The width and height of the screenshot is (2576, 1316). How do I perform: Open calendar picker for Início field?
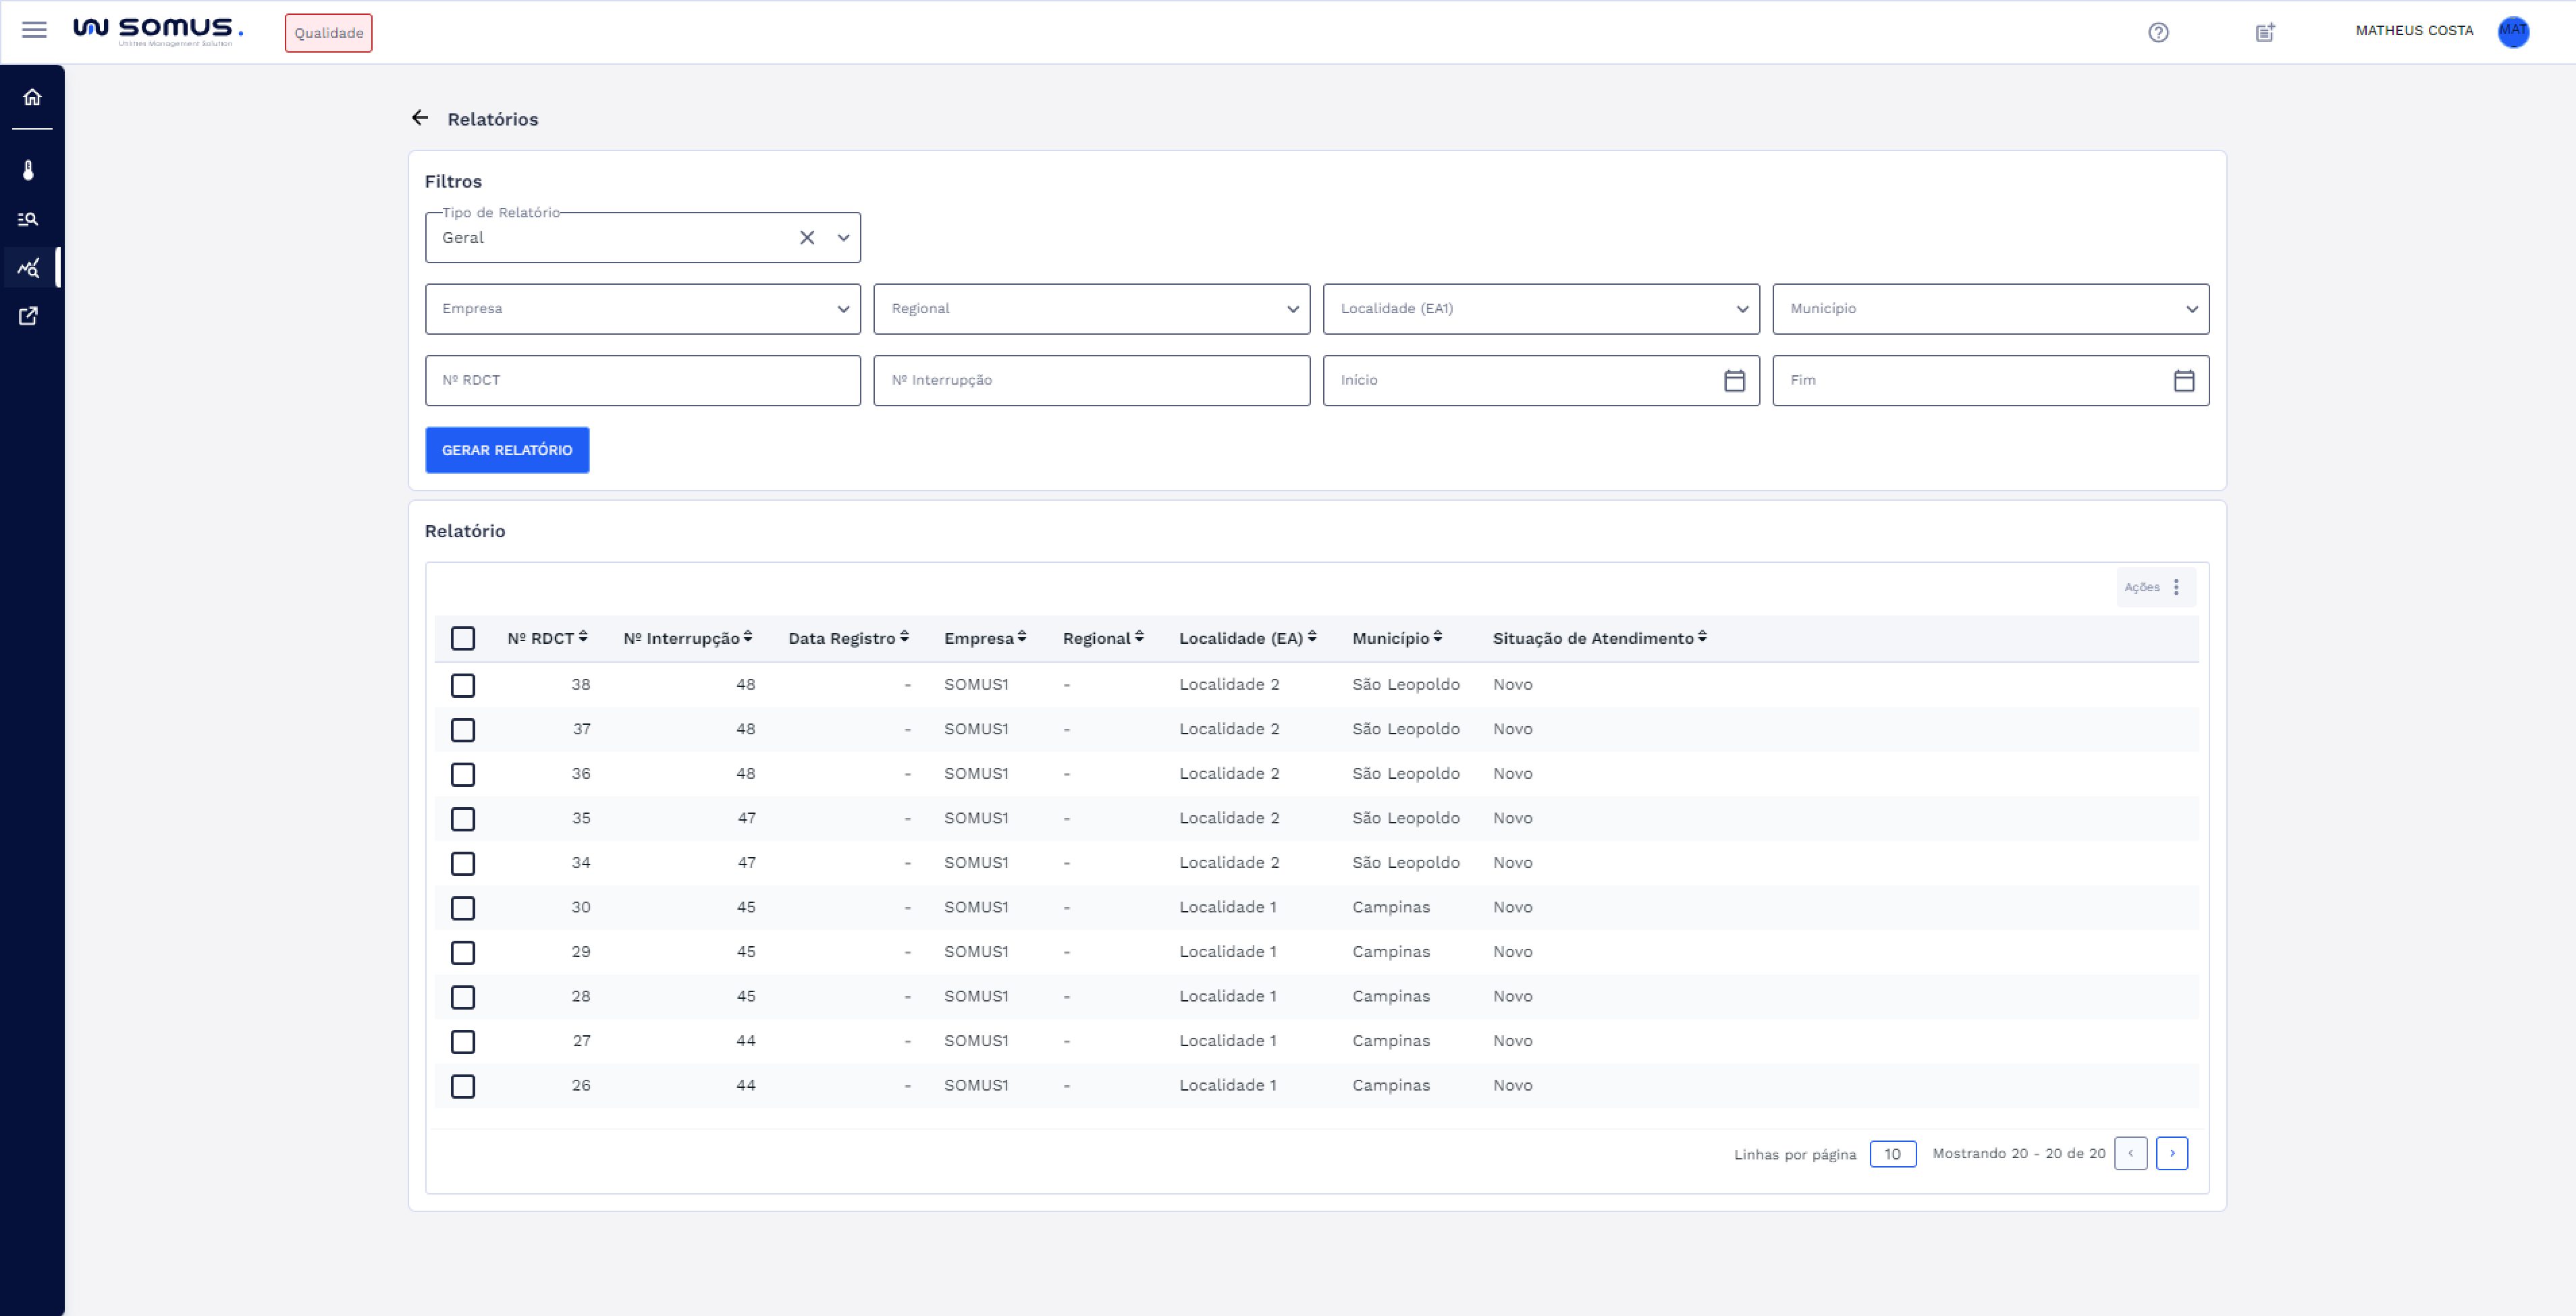click(x=1734, y=380)
